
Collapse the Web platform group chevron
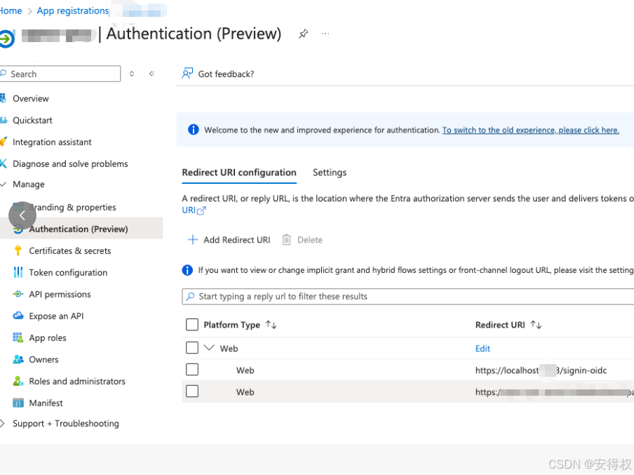(209, 347)
